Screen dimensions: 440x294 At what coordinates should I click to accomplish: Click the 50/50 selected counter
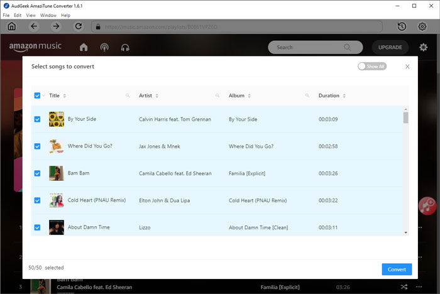46,268
